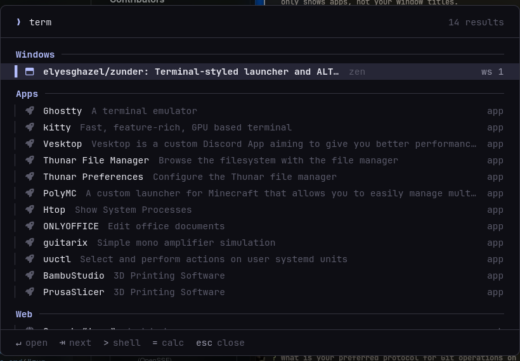This screenshot has width=520, height=361.
Task: Click the rocket icon beside Vesktop
Action: tap(30, 144)
